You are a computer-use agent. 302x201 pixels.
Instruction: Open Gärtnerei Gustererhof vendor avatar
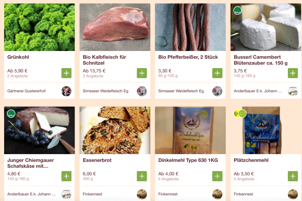point(66,91)
